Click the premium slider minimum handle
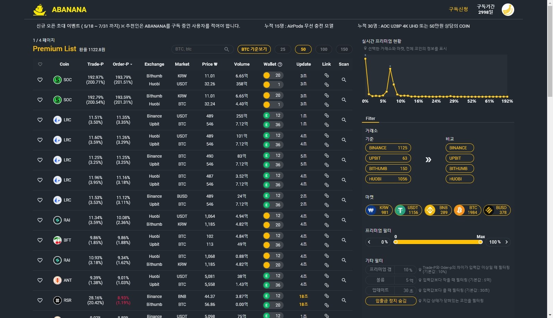Viewport: 553px width, 318px height. click(x=395, y=242)
